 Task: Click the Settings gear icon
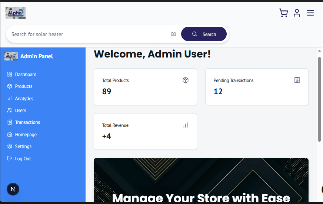point(10,146)
